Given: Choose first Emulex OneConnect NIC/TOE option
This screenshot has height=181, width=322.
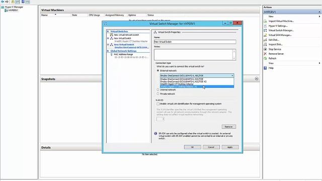Looking at the screenshot, I should click(197, 79).
